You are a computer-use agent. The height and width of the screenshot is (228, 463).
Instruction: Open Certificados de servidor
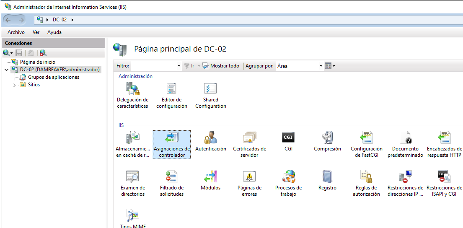(x=249, y=145)
